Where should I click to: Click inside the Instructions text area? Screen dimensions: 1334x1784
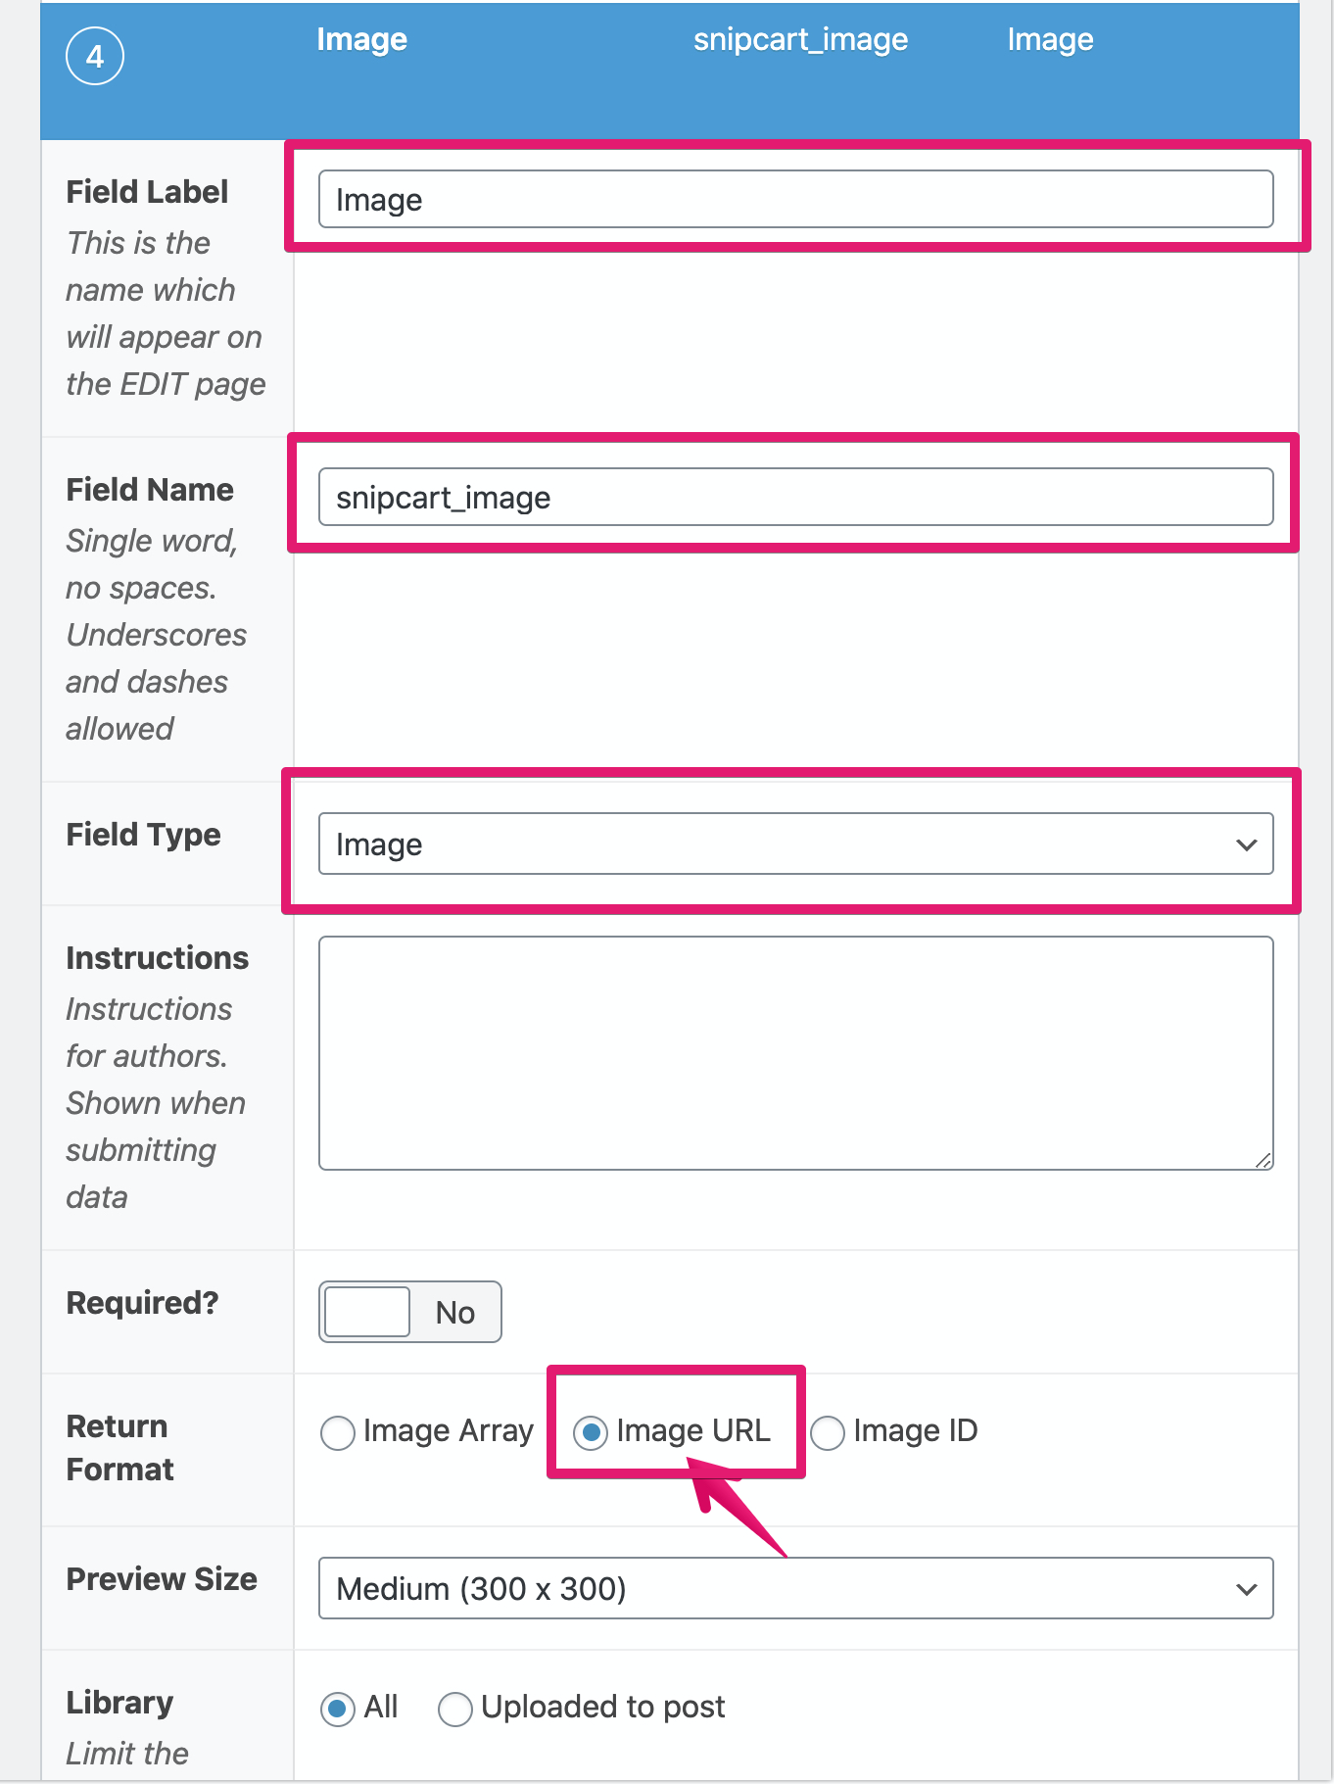click(796, 1053)
